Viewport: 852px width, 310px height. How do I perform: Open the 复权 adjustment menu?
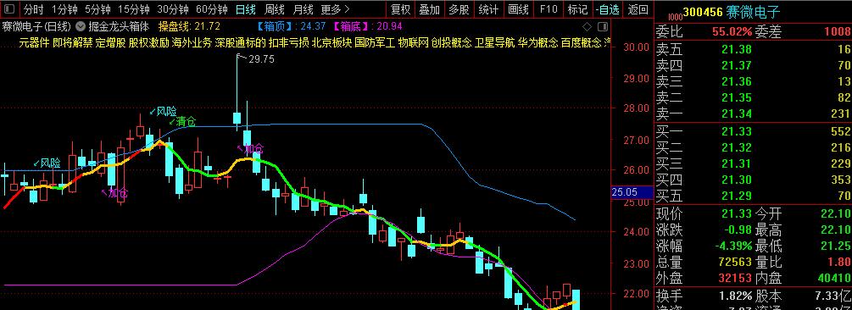401,9
